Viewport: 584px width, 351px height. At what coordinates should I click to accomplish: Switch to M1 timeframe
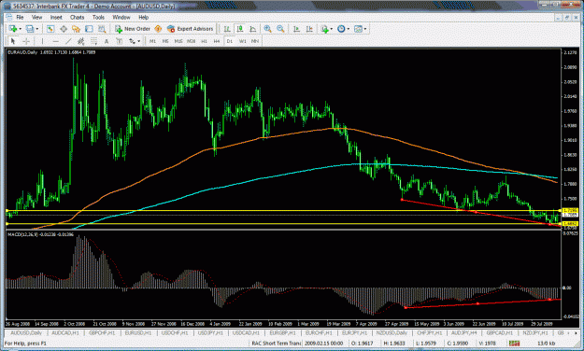pyautogui.click(x=152, y=41)
